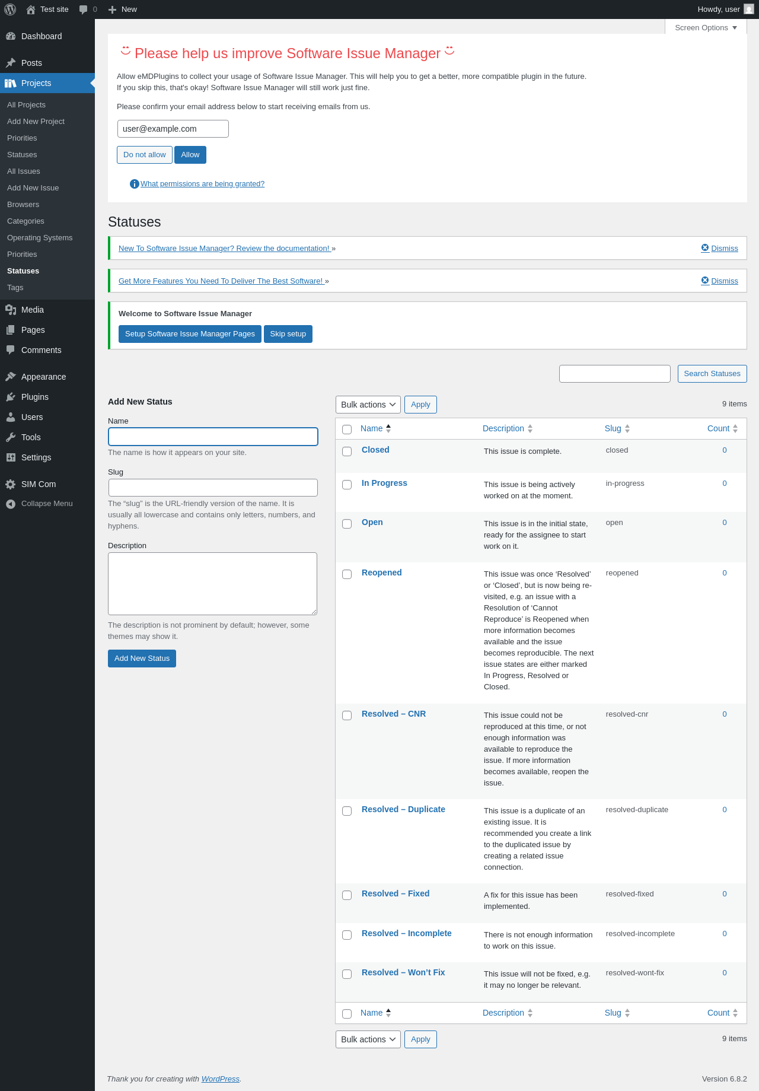Click the Collapse Menu arrow icon
Image resolution: width=759 pixels, height=1091 pixels.
(11, 504)
